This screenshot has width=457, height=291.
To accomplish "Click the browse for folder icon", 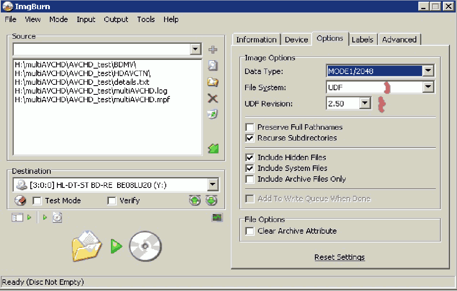I will click(213, 82).
